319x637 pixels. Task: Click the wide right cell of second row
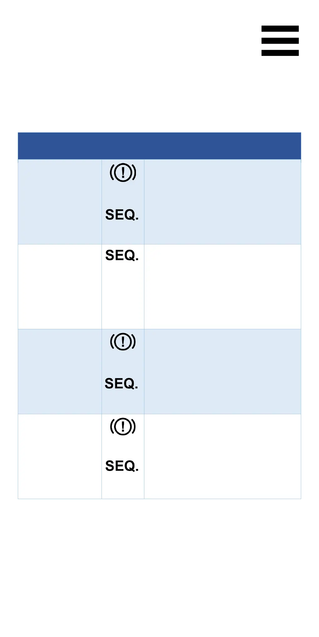click(x=222, y=287)
